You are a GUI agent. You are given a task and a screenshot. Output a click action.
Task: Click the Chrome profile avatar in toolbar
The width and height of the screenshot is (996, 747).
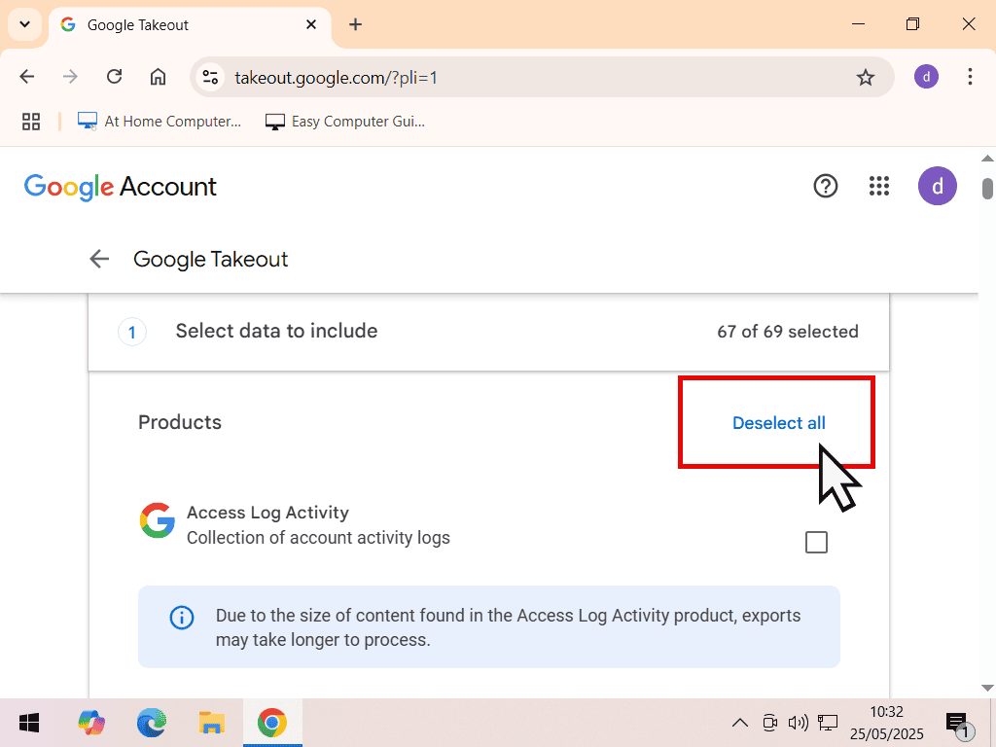point(926,77)
